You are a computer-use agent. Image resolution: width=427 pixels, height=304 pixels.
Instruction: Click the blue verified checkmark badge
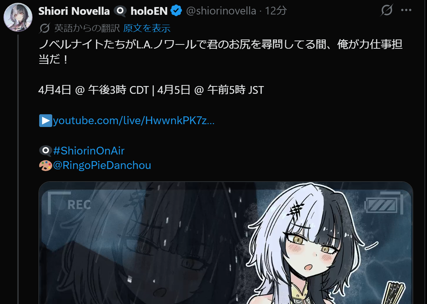[176, 11]
